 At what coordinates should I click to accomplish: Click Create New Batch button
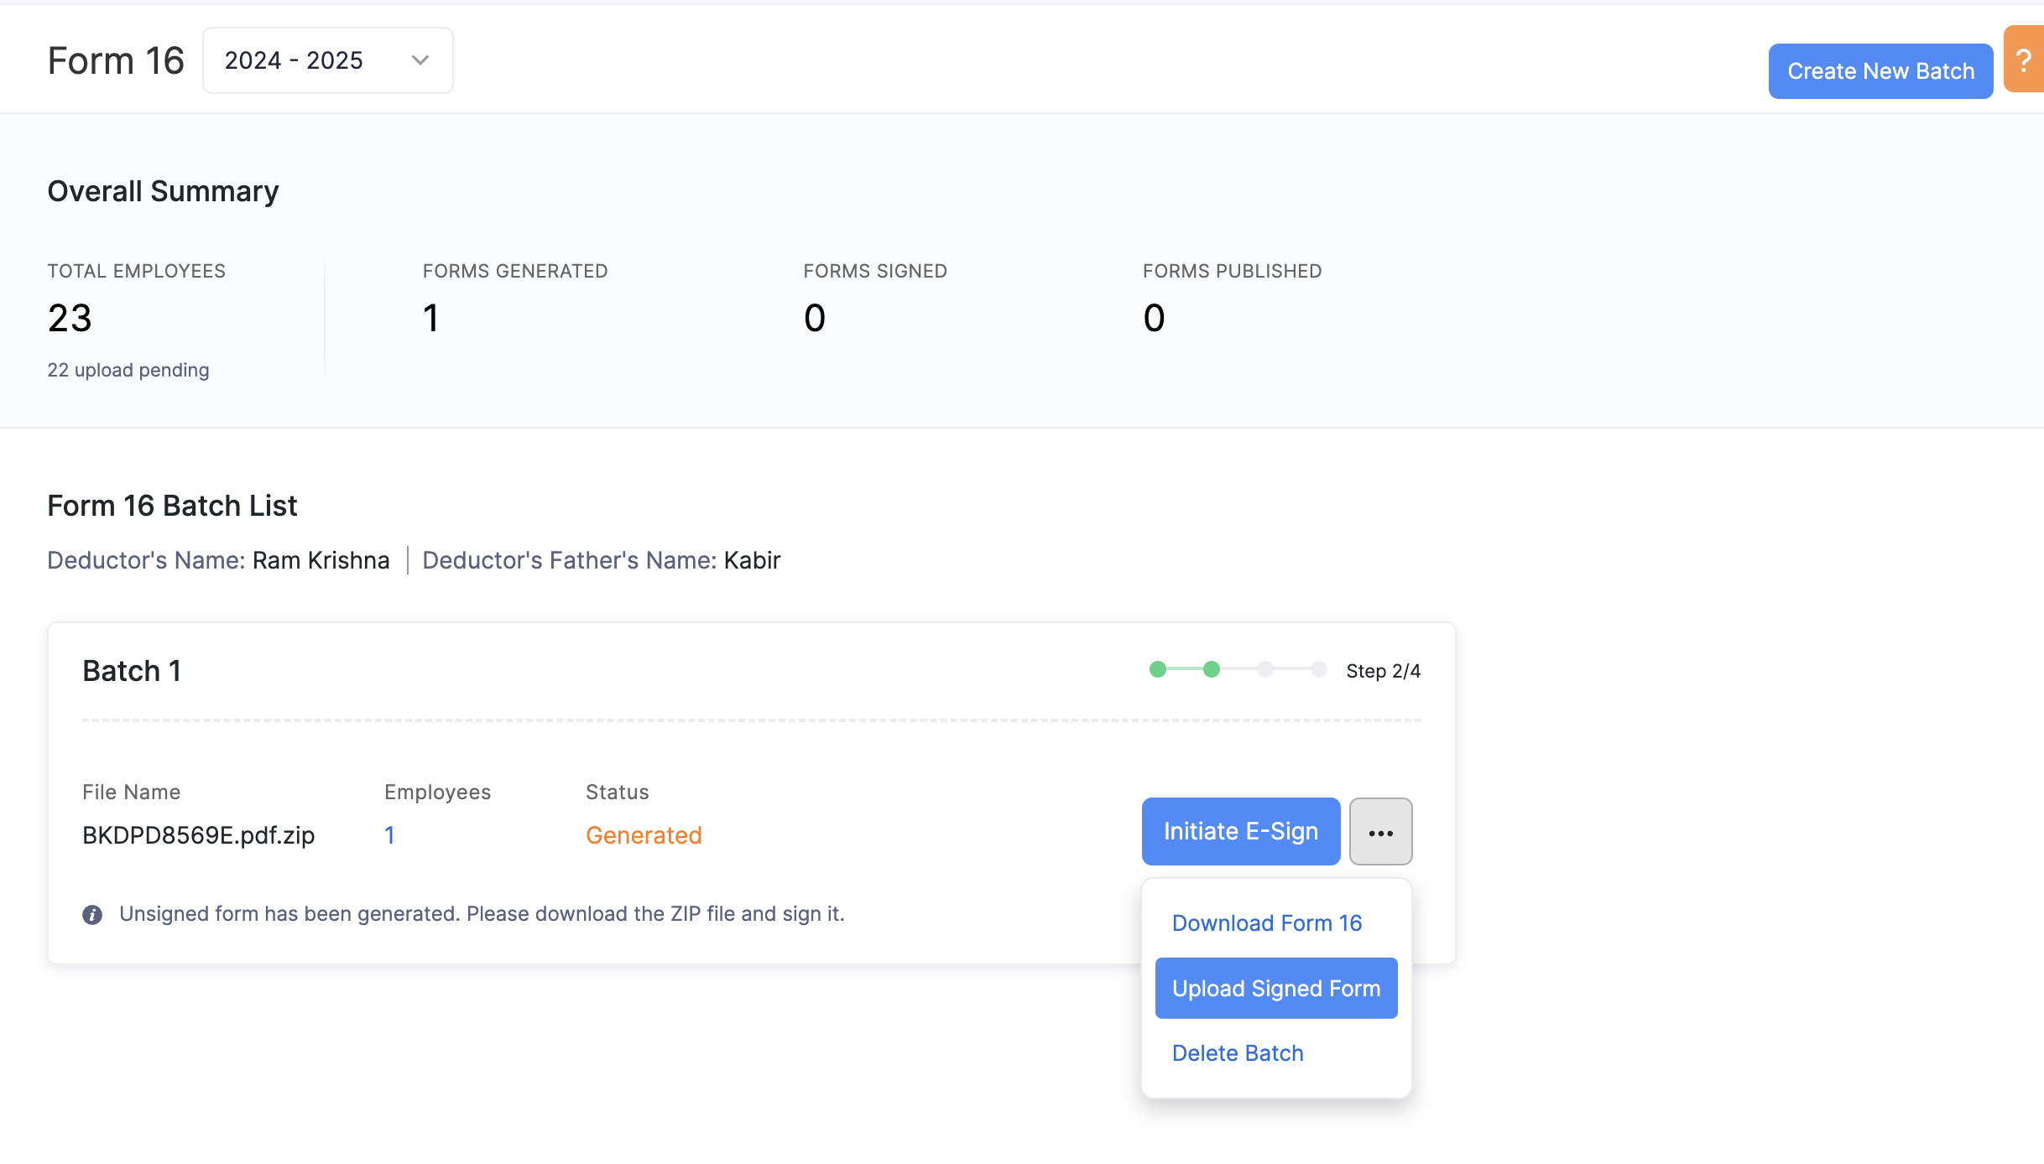(x=1880, y=71)
